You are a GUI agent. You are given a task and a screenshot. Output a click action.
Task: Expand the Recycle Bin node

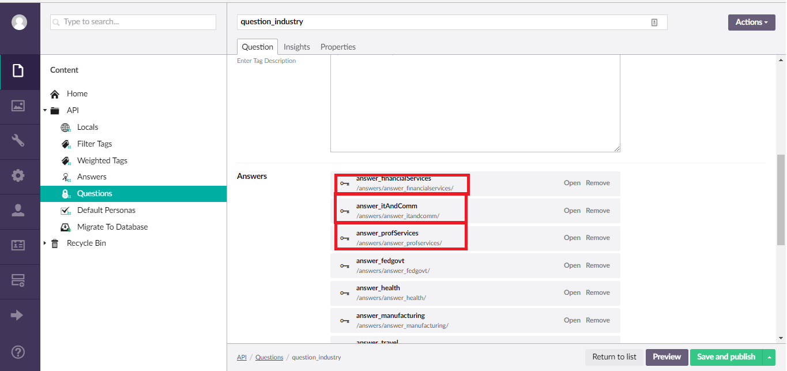click(45, 243)
